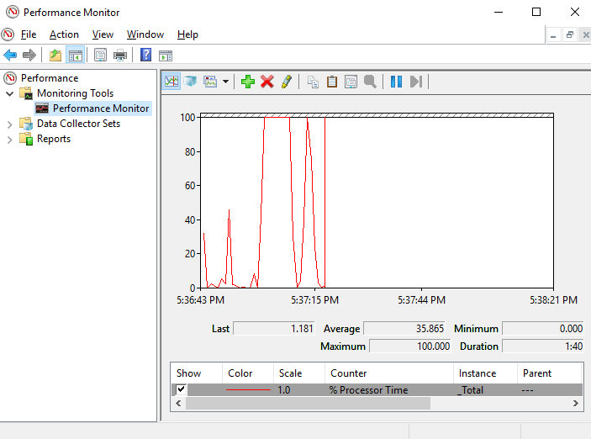Viewport: 591px width, 439px height.
Task: Select the % Processor Time counter row
Action: tap(377, 389)
